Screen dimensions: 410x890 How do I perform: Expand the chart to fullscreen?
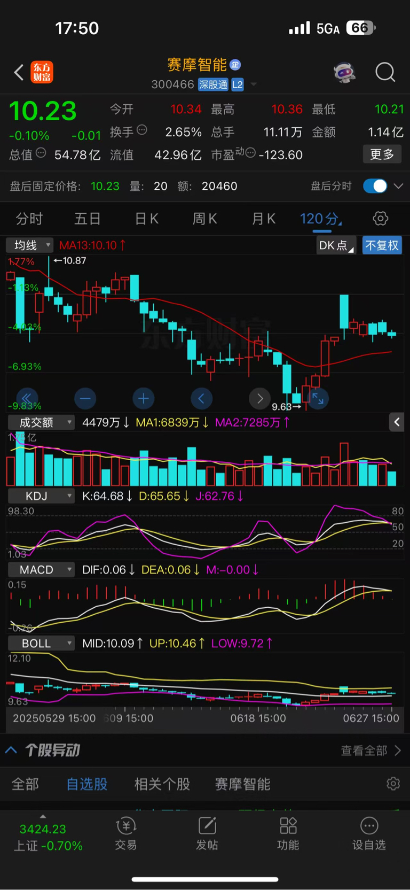tap(318, 398)
